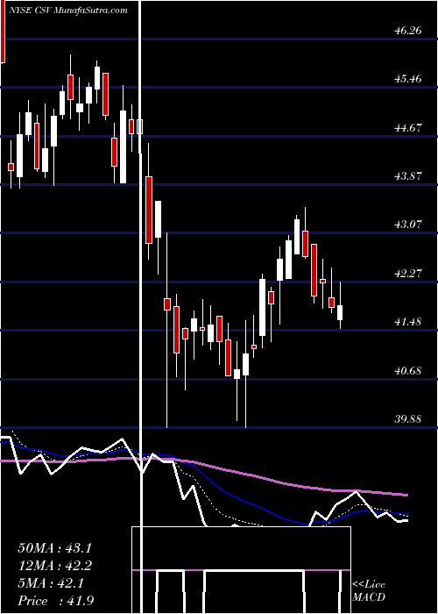438x614 pixels.
Task: Click the 45.46 price level label
Action: (x=408, y=79)
